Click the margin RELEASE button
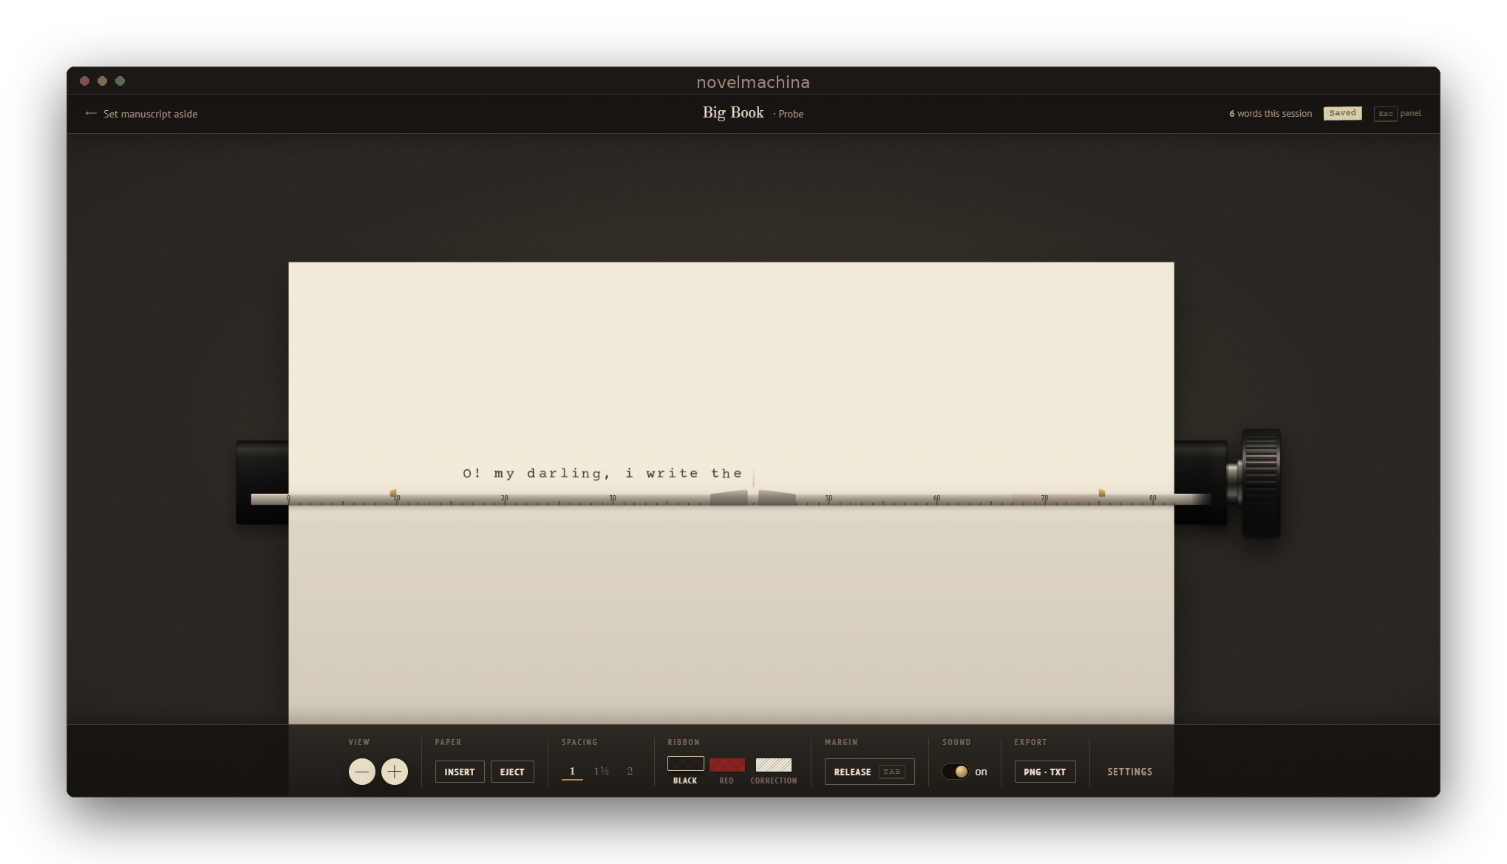The width and height of the screenshot is (1507, 864). pyautogui.click(x=869, y=772)
